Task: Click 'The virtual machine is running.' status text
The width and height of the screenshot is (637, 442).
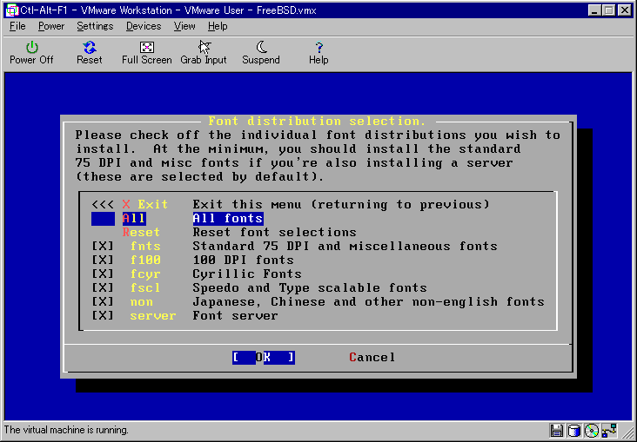Action: 66,430
